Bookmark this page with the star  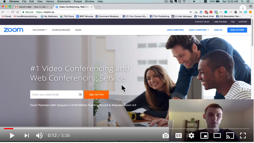190,12
